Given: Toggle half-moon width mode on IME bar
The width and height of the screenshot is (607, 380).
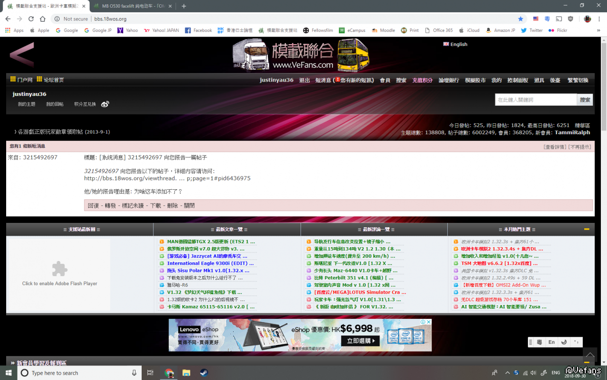Looking at the screenshot, I should click(x=564, y=342).
